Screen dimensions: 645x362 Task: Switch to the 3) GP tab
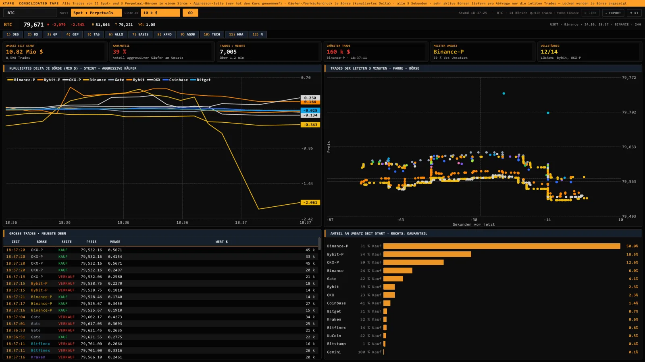coord(52,35)
